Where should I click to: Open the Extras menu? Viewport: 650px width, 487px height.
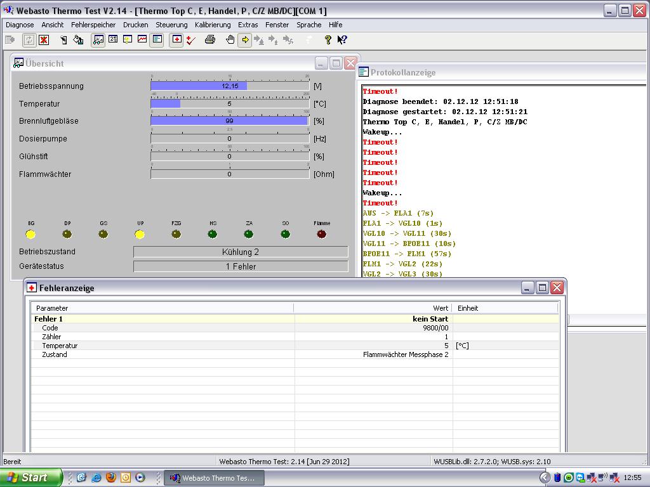248,25
